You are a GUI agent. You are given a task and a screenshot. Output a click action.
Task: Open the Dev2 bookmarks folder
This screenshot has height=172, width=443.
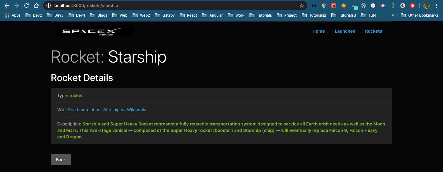(x=34, y=15)
